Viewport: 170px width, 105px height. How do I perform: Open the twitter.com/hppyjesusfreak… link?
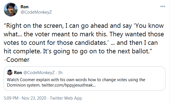point(69,85)
